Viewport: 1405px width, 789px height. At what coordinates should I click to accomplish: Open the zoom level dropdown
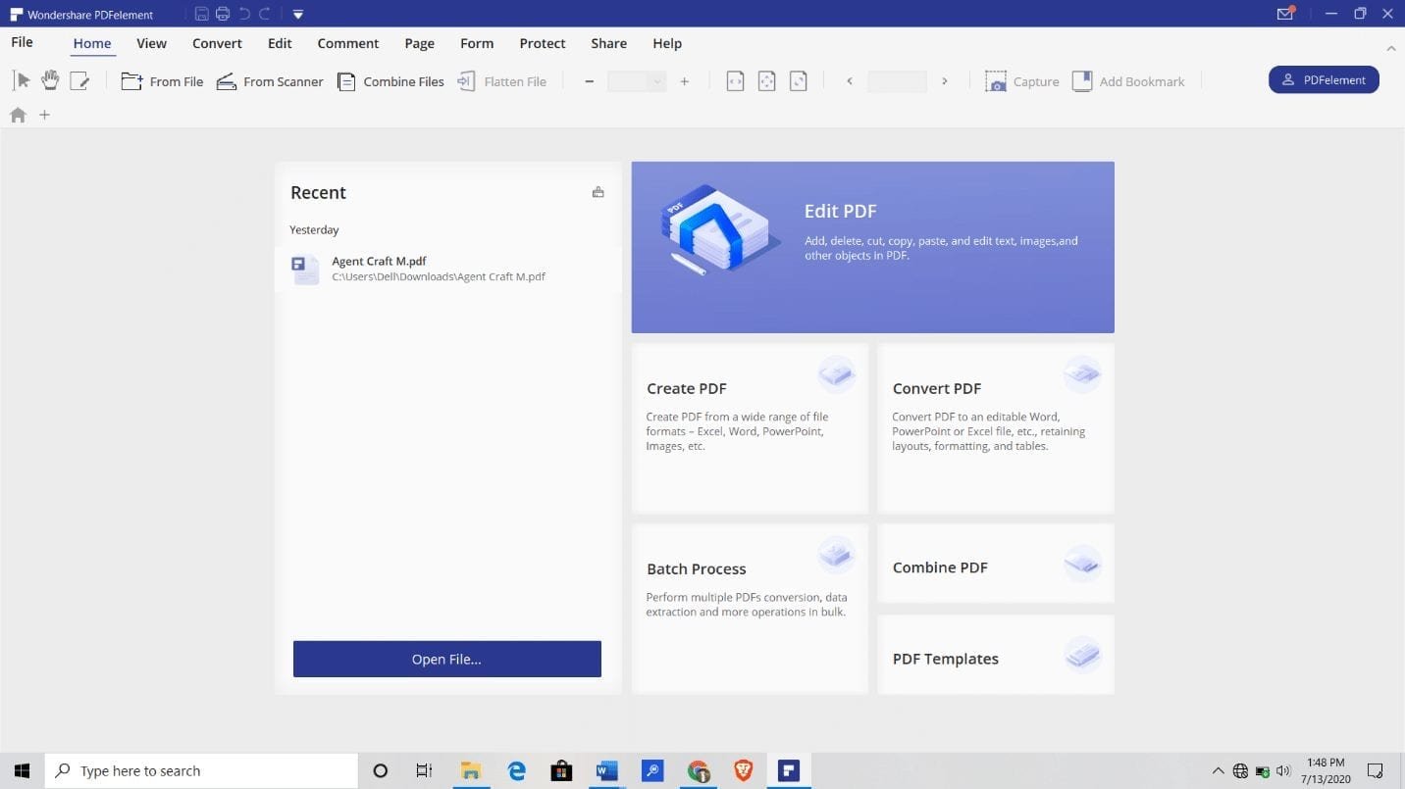[657, 81]
